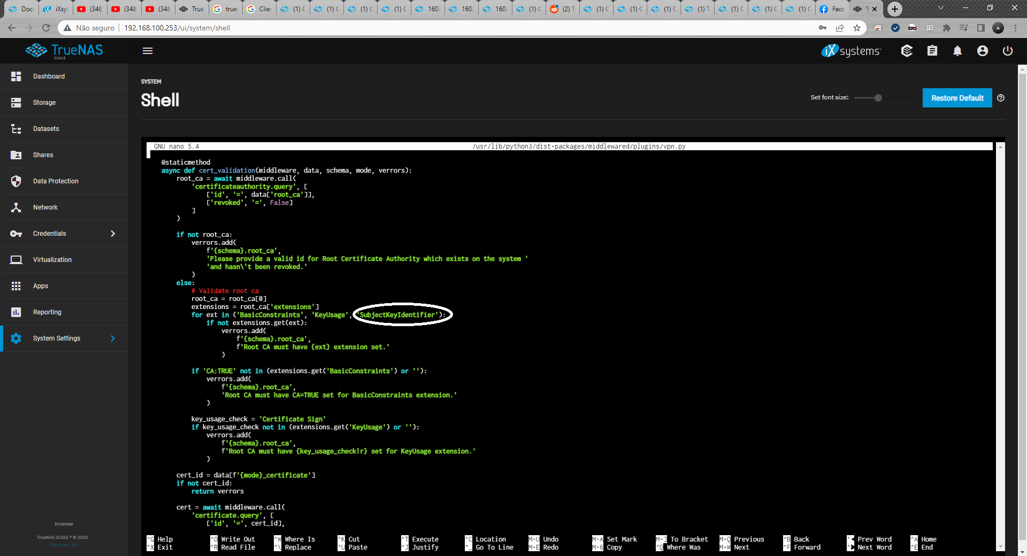Open the alerts bell icon
The image size is (1027, 556).
click(957, 51)
